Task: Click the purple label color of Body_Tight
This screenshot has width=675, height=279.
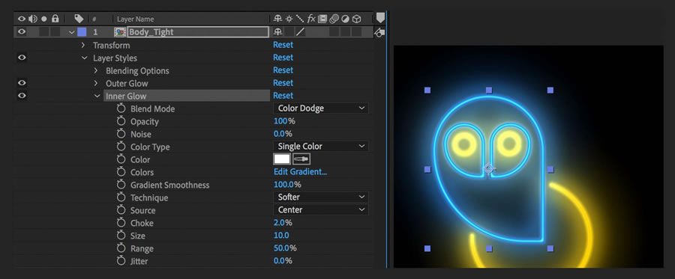Action: (x=82, y=32)
